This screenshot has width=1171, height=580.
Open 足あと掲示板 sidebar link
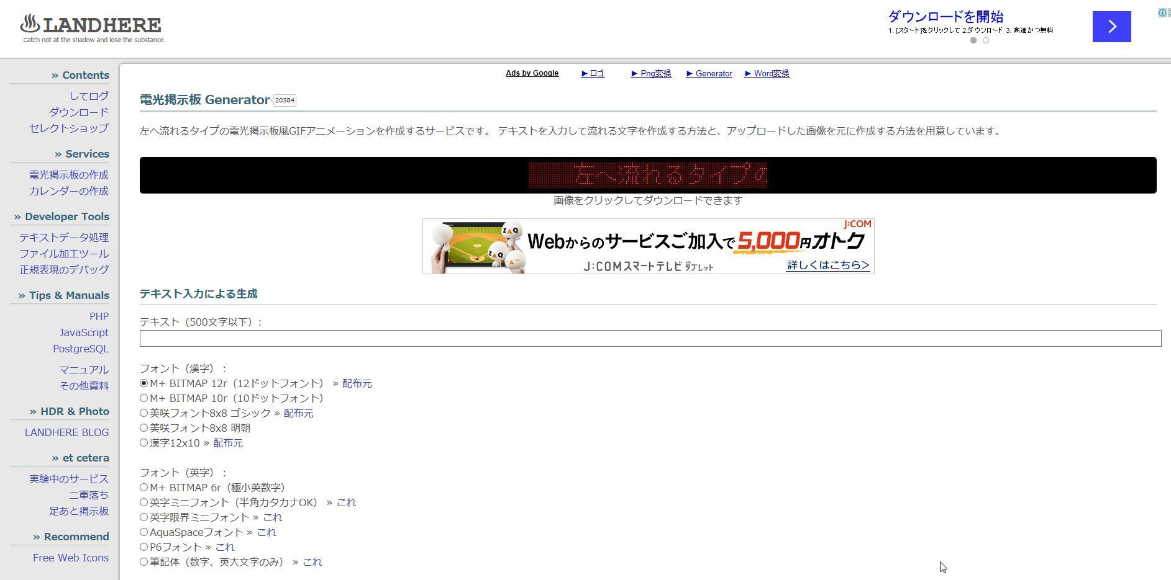point(79,511)
